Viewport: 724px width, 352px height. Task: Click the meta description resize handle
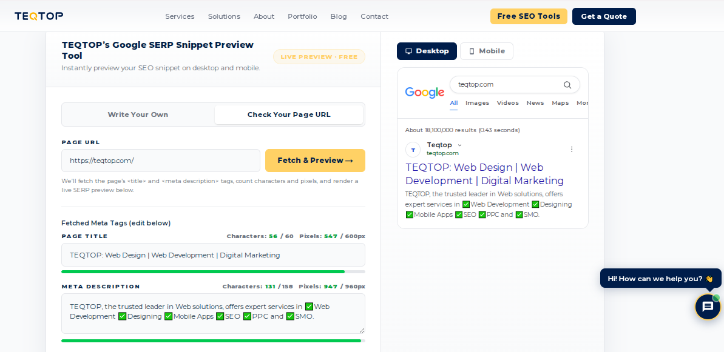[x=362, y=330]
